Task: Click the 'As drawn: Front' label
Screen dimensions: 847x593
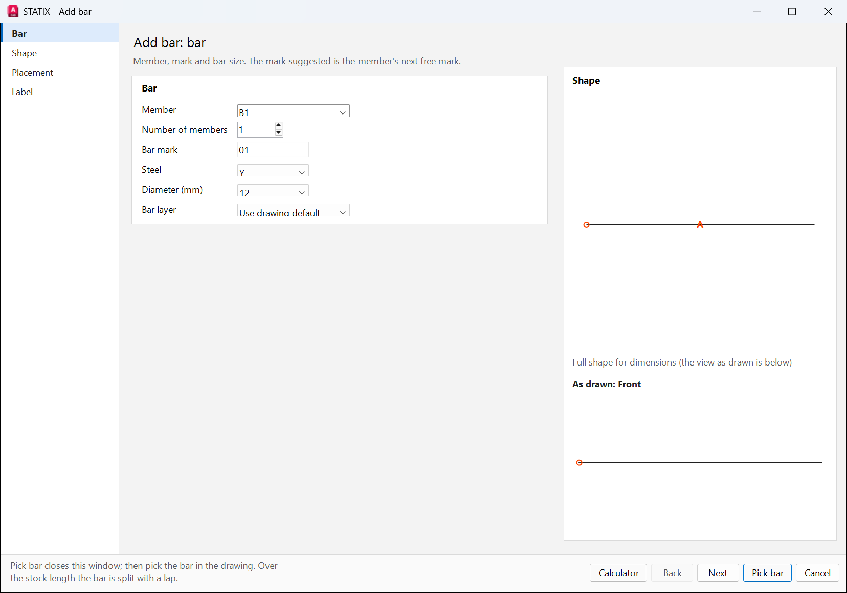Action: (x=607, y=384)
